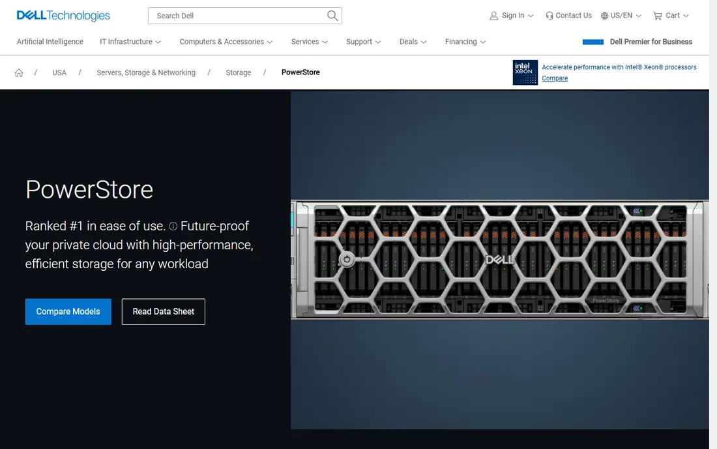The image size is (717, 449).
Task: Click 'Accelerate performance with Intel Xeon processors' text
Action: tap(619, 67)
